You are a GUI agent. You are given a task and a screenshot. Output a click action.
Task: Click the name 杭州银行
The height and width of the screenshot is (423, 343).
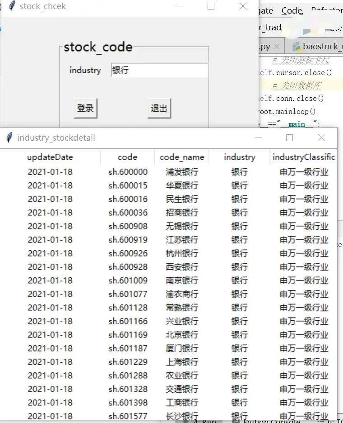[x=182, y=253]
